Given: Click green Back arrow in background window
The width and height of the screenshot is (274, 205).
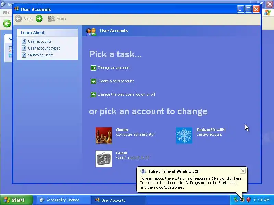Looking at the screenshot, I should [x=7, y=24].
